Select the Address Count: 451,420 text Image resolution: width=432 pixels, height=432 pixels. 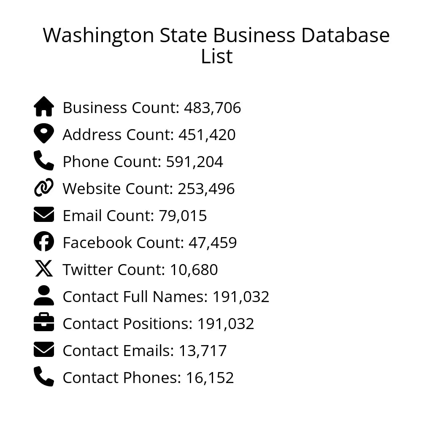(149, 135)
